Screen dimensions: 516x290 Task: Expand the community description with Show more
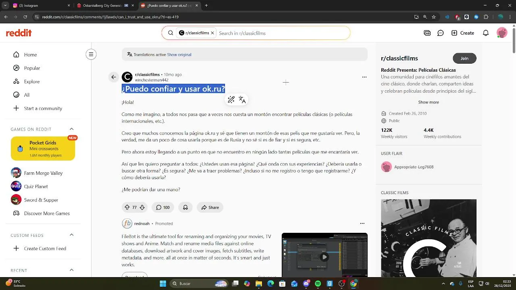(x=429, y=102)
